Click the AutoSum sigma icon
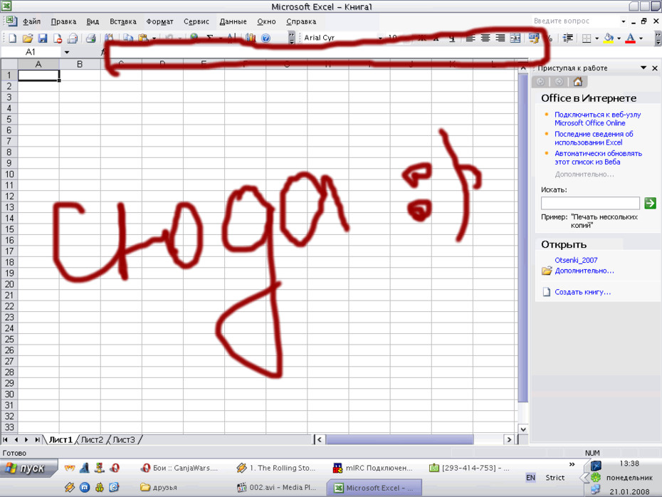 point(210,38)
